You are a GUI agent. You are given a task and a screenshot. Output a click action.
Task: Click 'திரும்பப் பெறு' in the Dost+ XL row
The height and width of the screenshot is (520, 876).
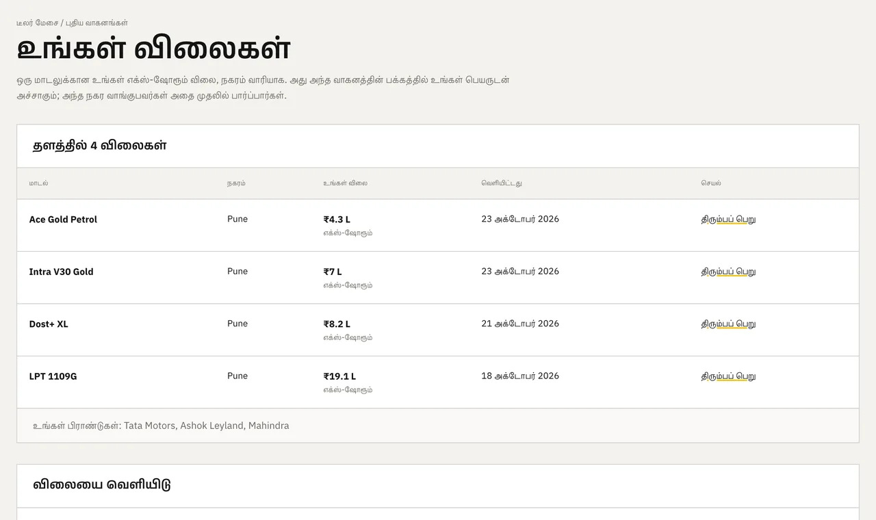(728, 324)
